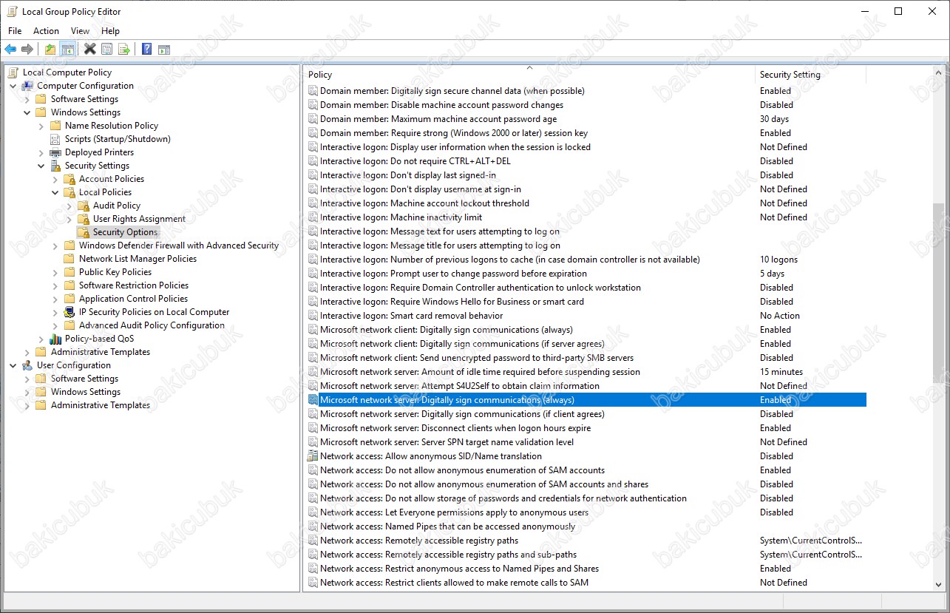Toggle Show/Hide Console Tree button
The width and height of the screenshot is (950, 613).
[x=67, y=50]
